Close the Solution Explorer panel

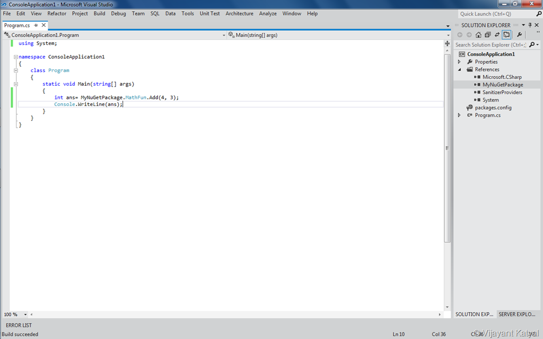537,25
